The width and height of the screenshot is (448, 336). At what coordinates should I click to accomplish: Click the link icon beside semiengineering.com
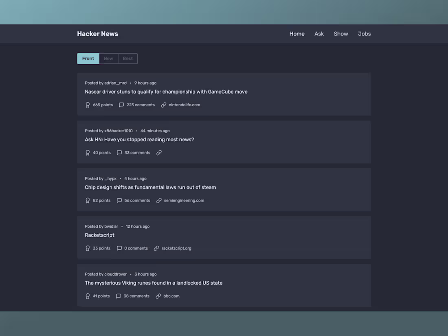click(x=159, y=200)
